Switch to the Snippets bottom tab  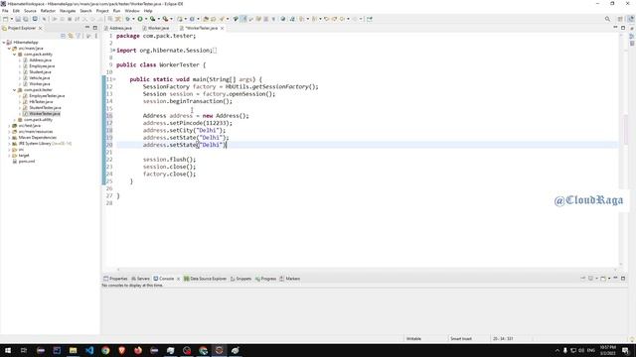coord(240,279)
